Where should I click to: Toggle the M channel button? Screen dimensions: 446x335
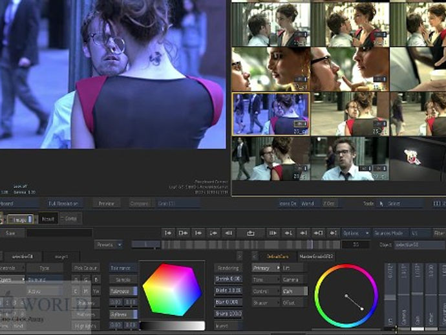pyautogui.click(x=86, y=292)
